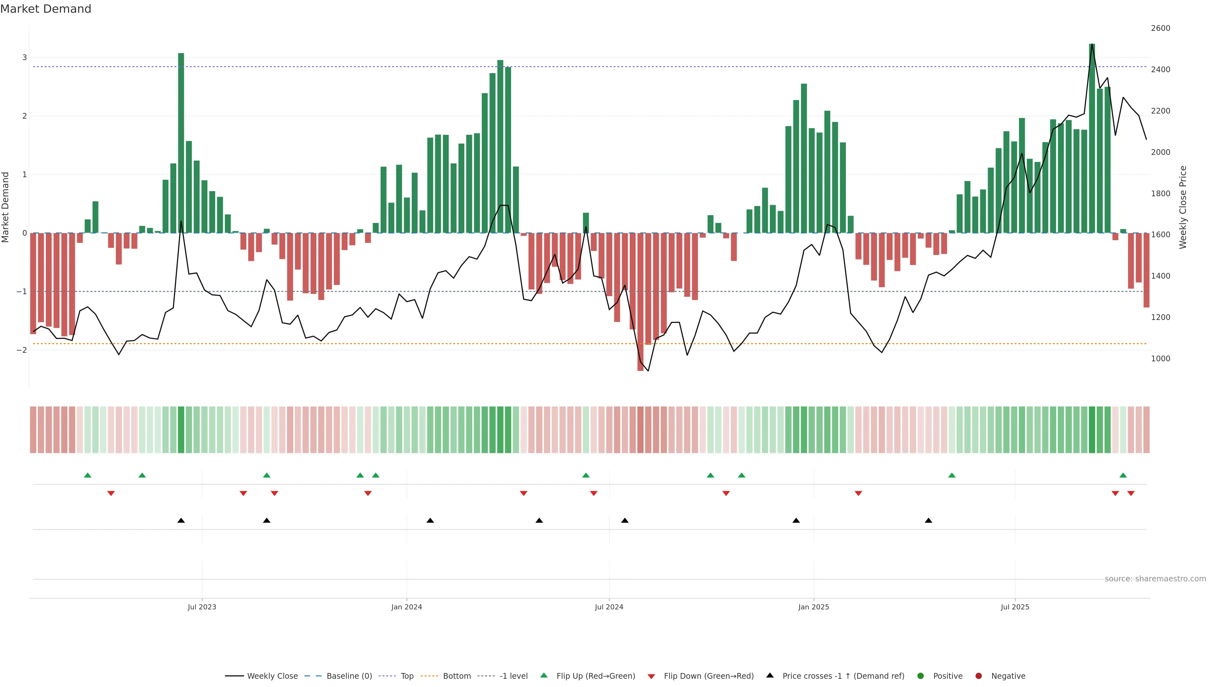Click the green Flip Up legend triangle
Image resolution: width=1222 pixels, height=687 pixels.
click(544, 675)
